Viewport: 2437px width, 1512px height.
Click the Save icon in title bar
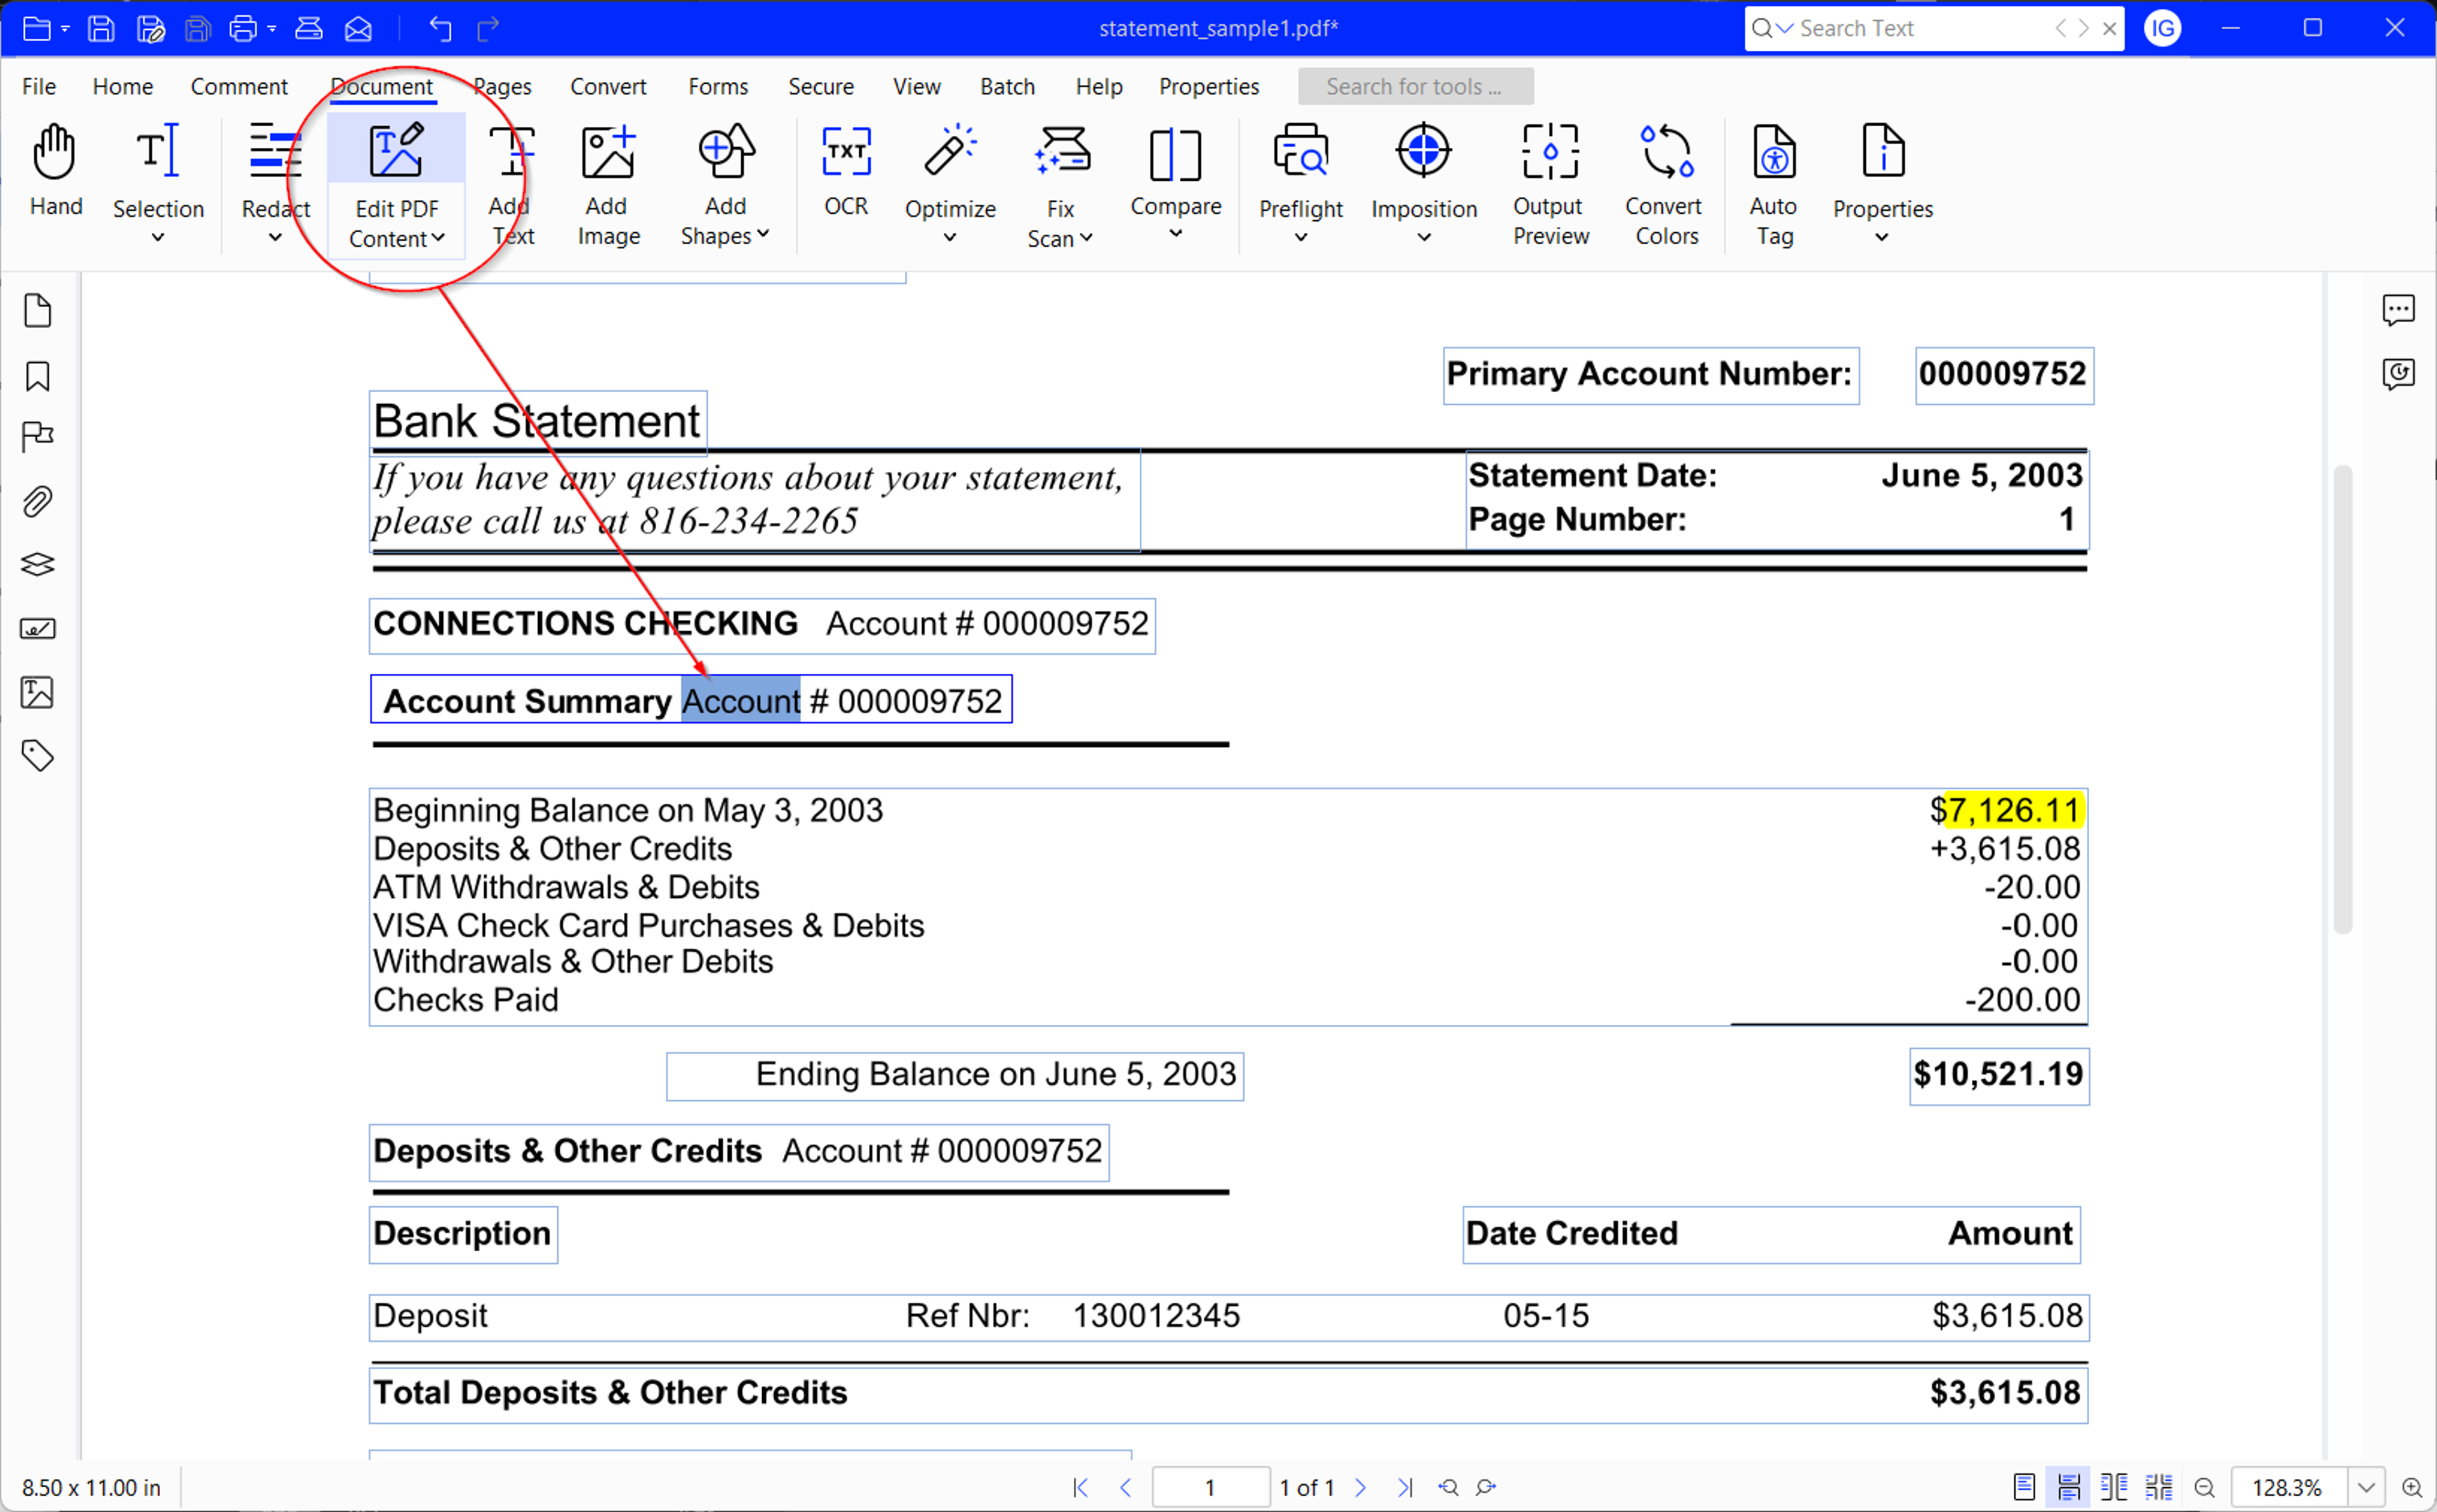(101, 28)
